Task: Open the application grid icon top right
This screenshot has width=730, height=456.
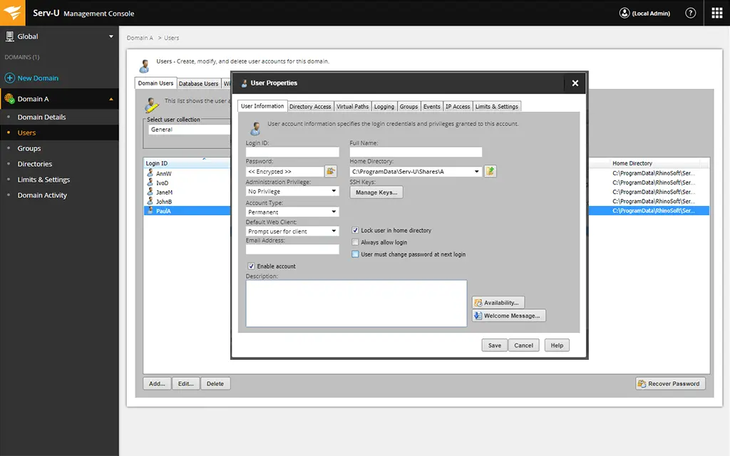Action: (x=717, y=12)
